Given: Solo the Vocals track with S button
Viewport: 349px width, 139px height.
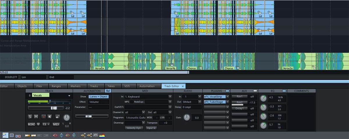Looking at the screenshot, I should pyautogui.click(x=30, y=117).
